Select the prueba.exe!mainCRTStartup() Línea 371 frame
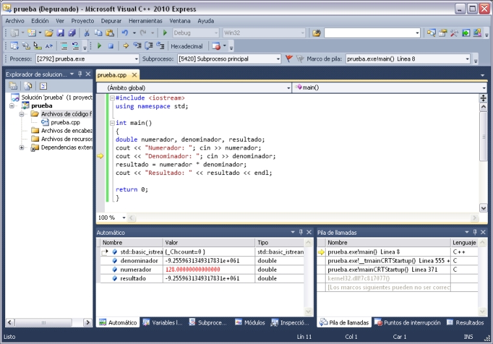Screen dimensions: 493x344 [382, 270]
